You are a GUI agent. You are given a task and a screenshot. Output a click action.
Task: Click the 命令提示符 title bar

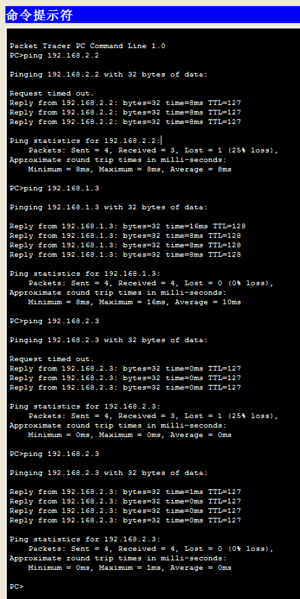coord(152,15)
